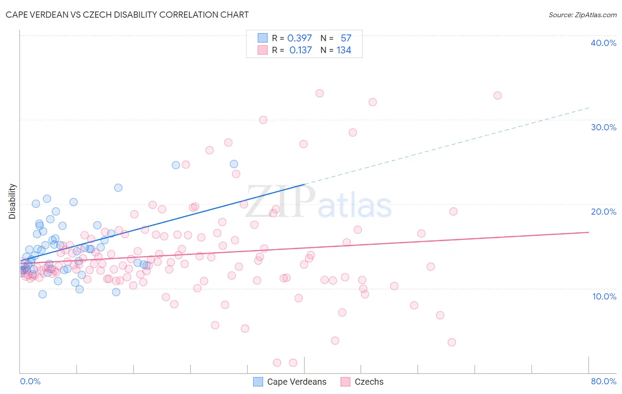Click the N = 134 value in legend
This screenshot has width=622, height=394.
click(x=336, y=50)
